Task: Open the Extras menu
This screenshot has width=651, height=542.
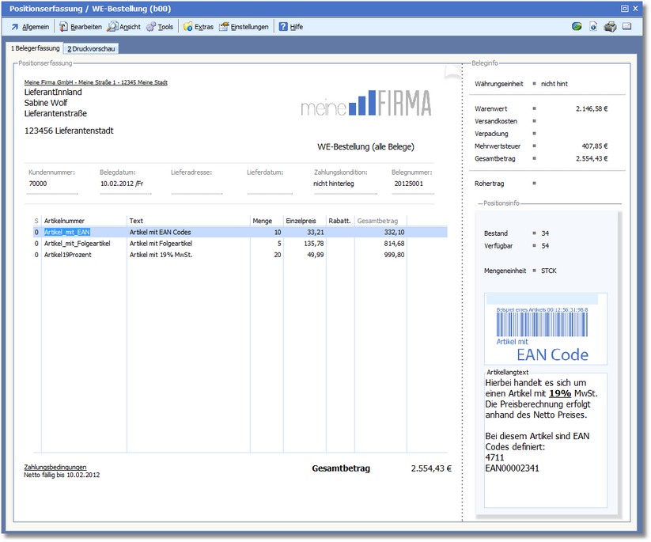Action: pyautogui.click(x=198, y=27)
